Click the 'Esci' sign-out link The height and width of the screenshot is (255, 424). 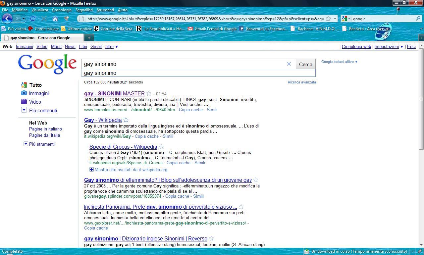(x=411, y=47)
